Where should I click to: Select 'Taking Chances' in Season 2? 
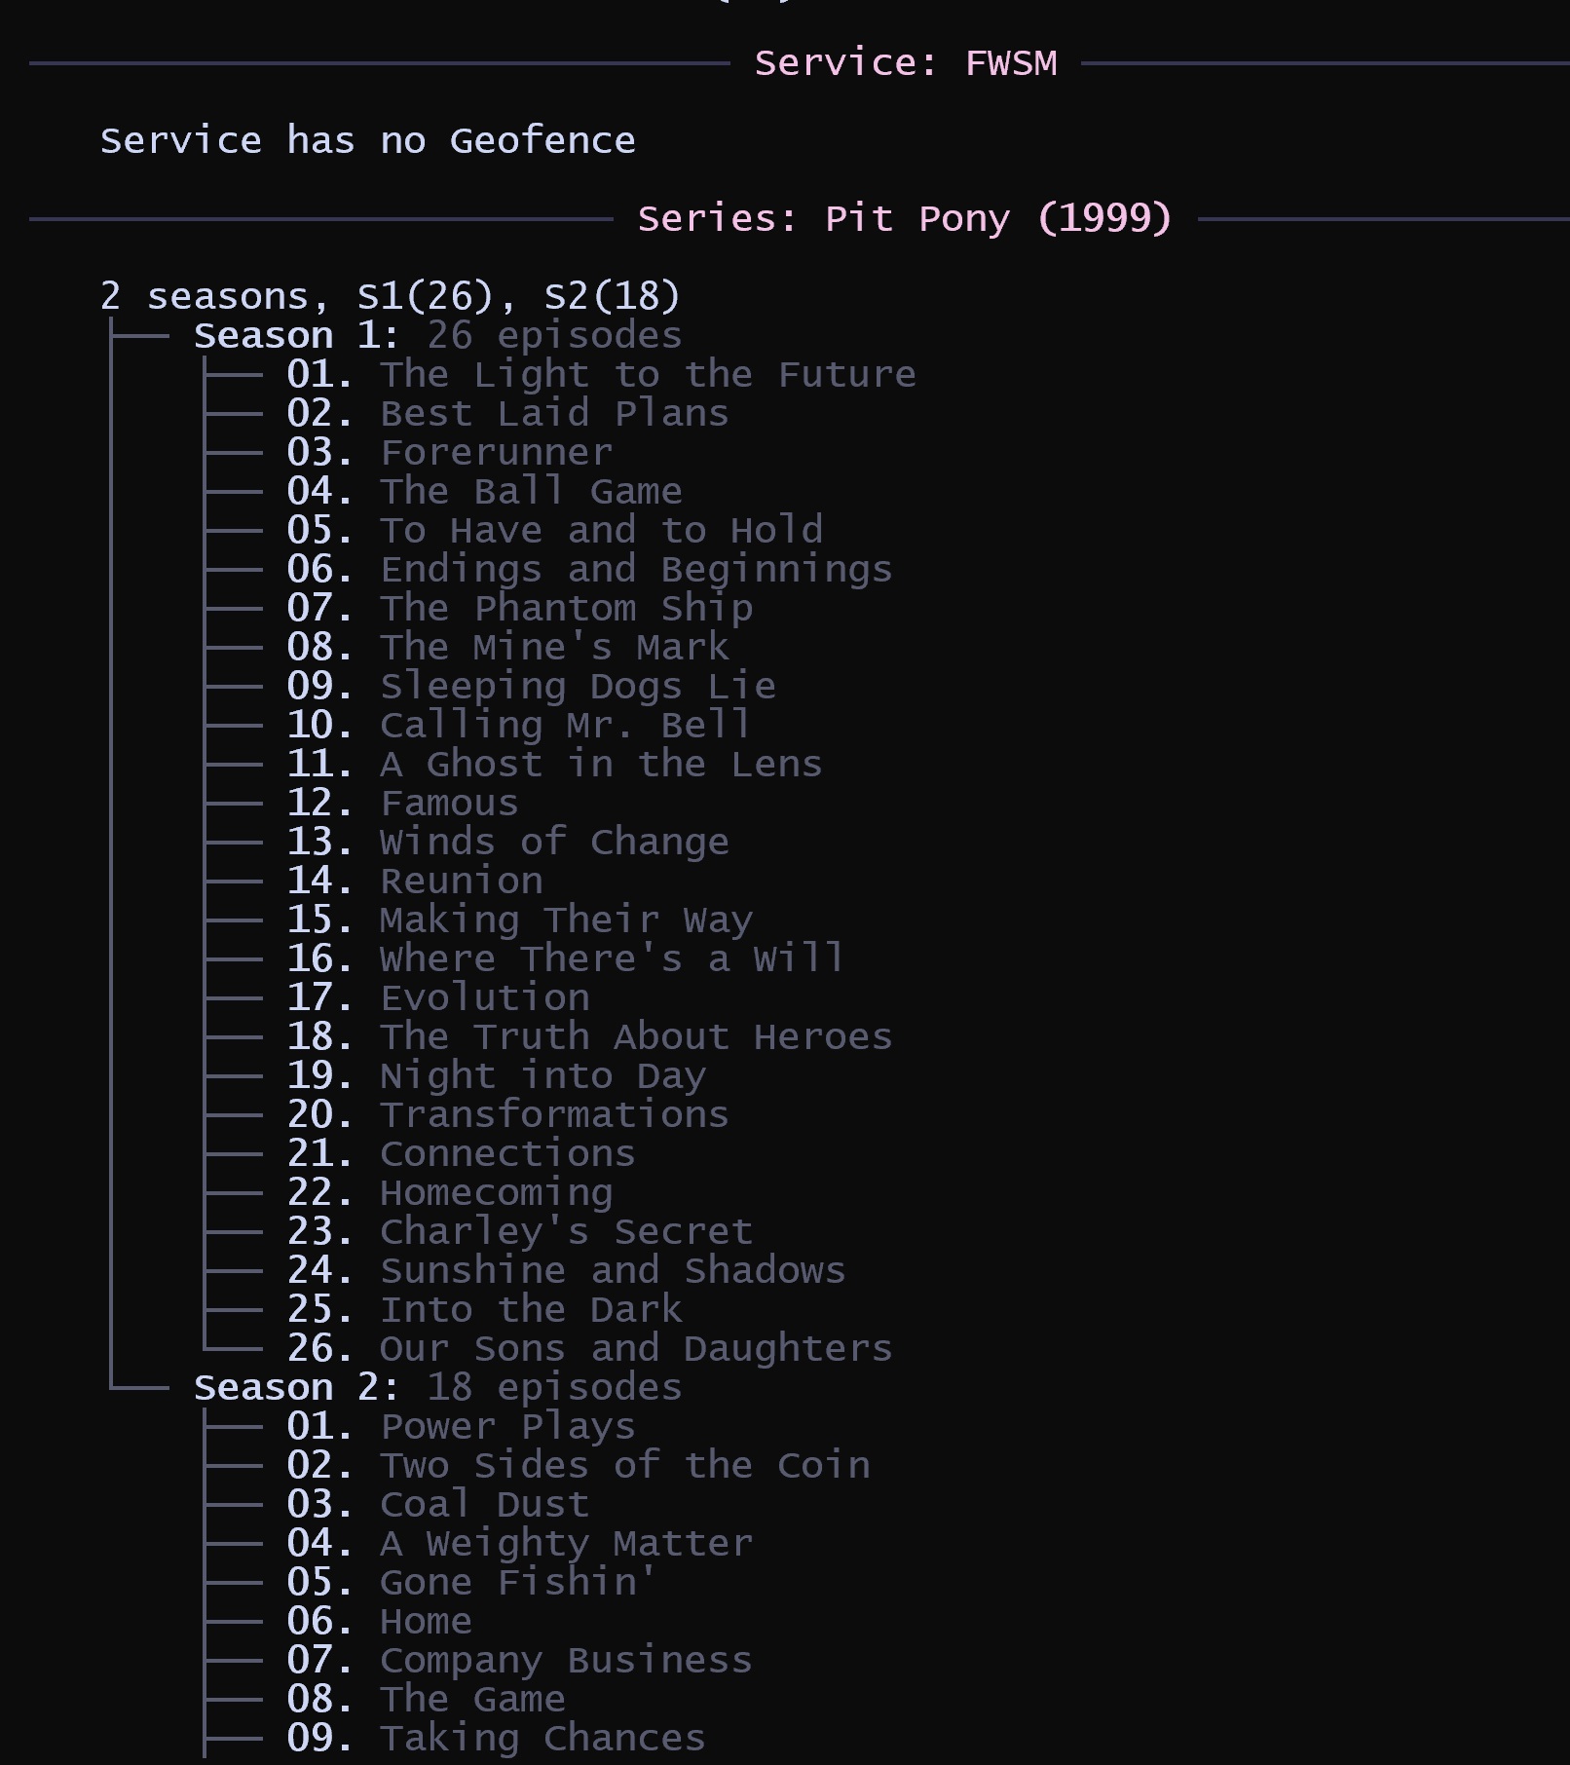[542, 1739]
